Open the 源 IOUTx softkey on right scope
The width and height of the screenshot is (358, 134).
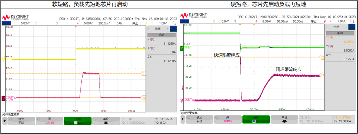tap(228, 119)
